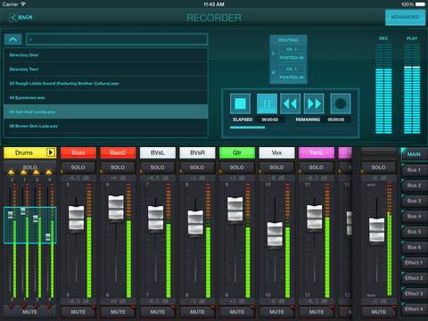The width and height of the screenshot is (428, 321).
Task: Solo the BVsL channel
Action: pyautogui.click(x=157, y=168)
